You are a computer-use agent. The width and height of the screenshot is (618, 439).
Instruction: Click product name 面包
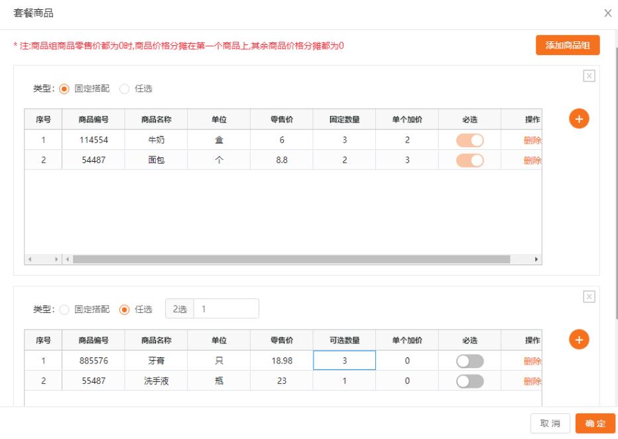click(x=156, y=160)
